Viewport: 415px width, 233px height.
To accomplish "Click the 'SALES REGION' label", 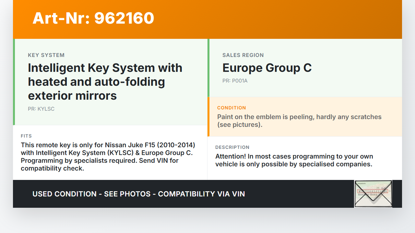I will pos(243,55).
